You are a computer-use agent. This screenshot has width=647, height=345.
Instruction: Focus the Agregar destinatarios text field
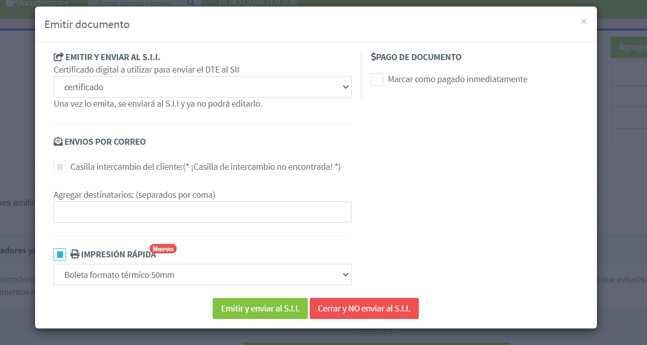tap(202, 212)
